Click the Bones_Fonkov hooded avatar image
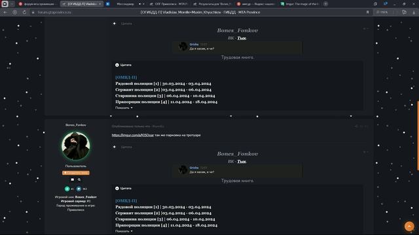 click(x=76, y=146)
